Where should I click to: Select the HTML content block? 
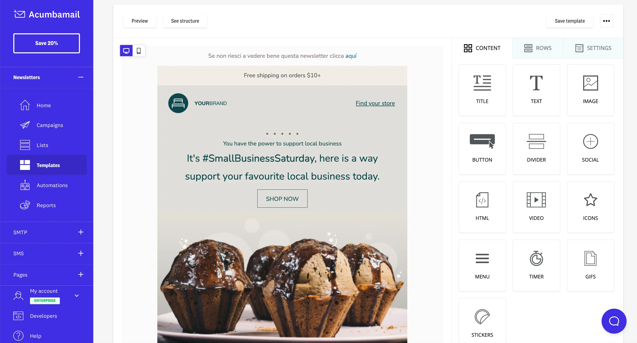point(482,207)
